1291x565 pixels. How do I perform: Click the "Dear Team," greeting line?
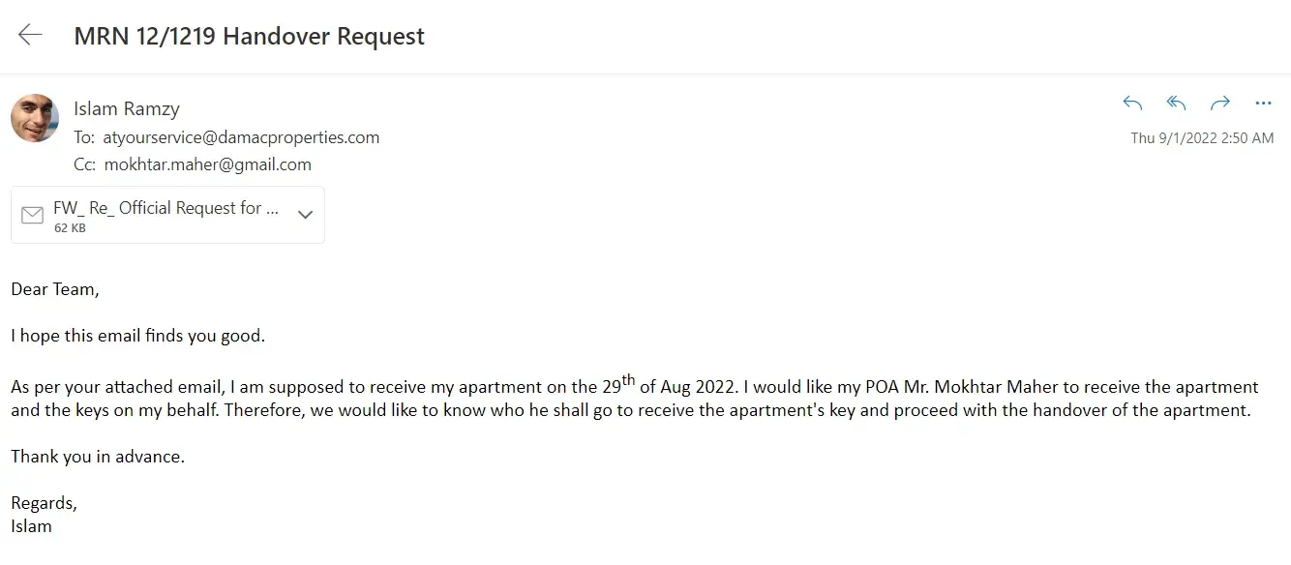point(55,289)
